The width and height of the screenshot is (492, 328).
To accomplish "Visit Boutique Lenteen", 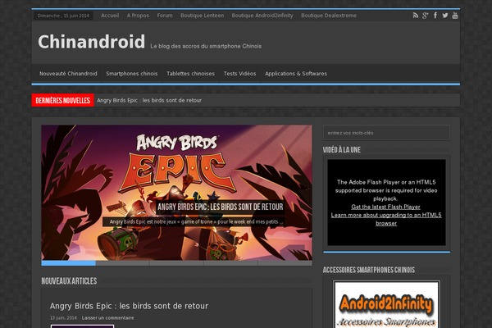I will (202, 16).
